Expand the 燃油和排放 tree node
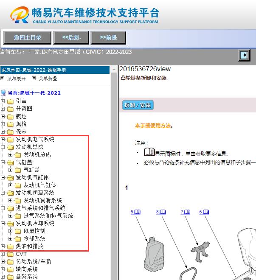Screen dimensions: 256x280 click(3, 246)
